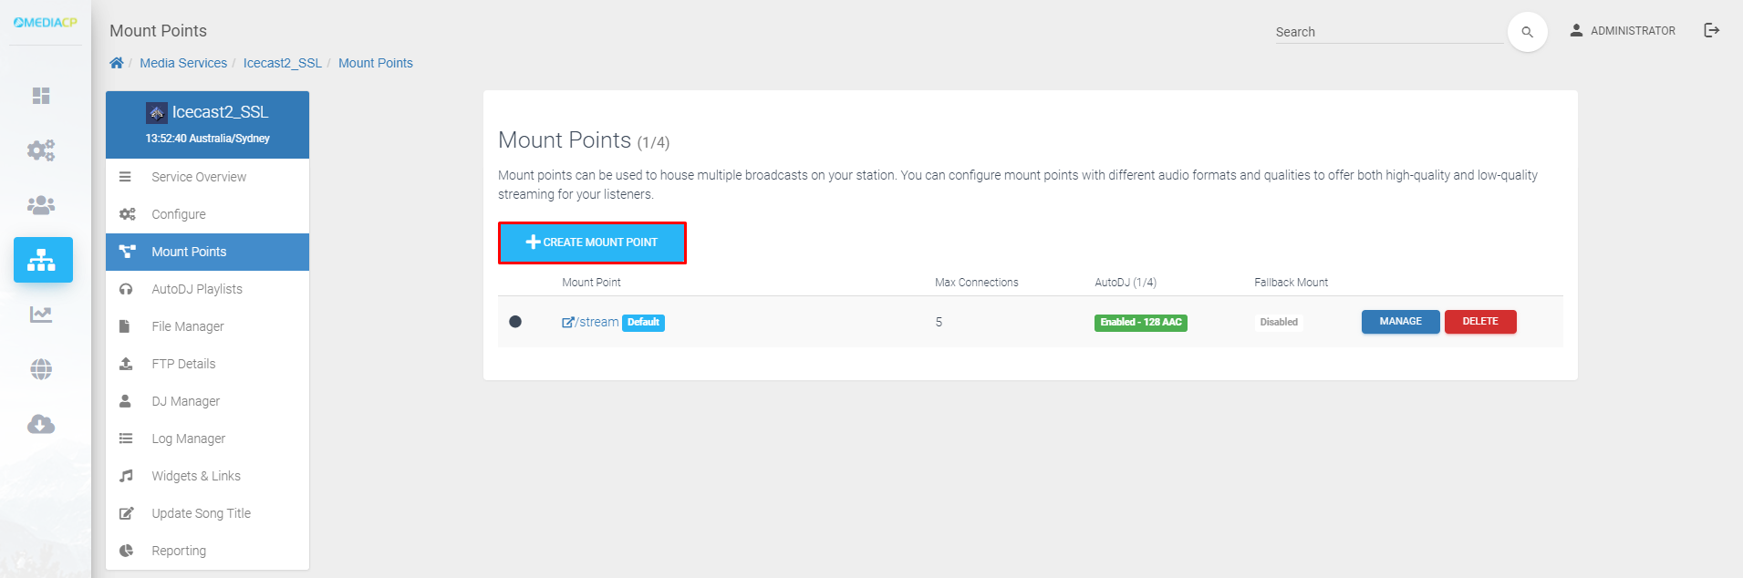Open File Manager from the side menu

(x=187, y=326)
